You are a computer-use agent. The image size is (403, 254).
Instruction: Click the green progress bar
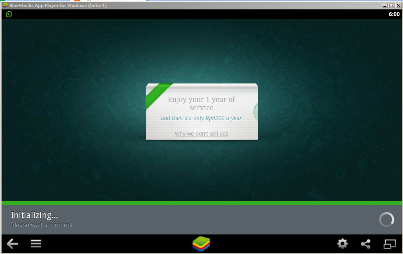point(201,203)
